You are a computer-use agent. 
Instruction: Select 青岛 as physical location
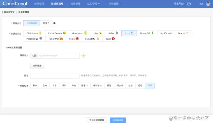pos(74,85)
